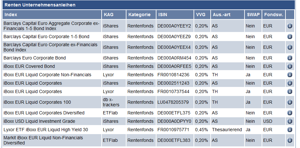Show info for iBoxx EUR Liquid Corporates 100
This screenshot has width=300, height=148.
point(290,102)
